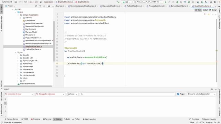The image size is (221, 124).
Task: Open Logcat settings gear icon
Action: (212, 89)
